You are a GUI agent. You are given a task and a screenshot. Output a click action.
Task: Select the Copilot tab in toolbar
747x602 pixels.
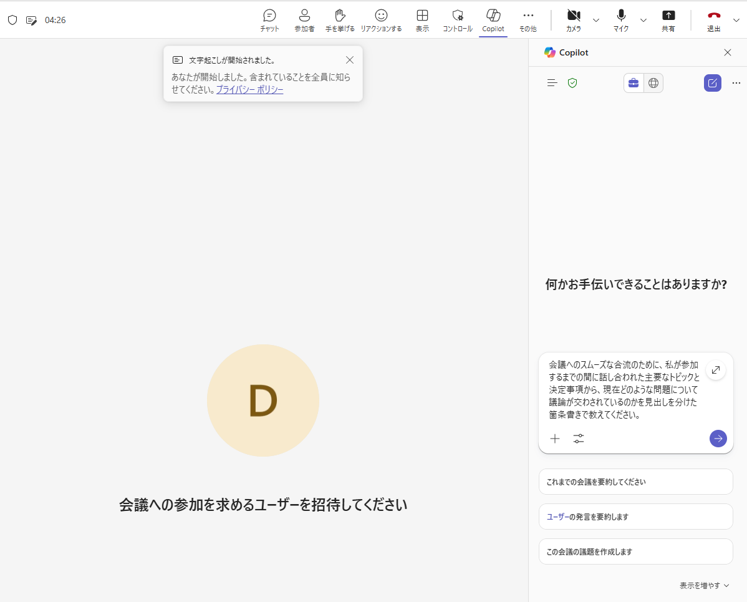coord(493,20)
